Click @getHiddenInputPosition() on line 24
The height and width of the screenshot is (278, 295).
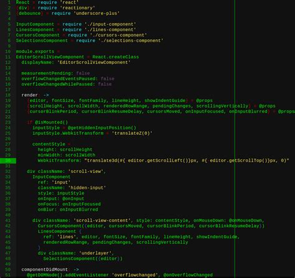coord(102,127)
